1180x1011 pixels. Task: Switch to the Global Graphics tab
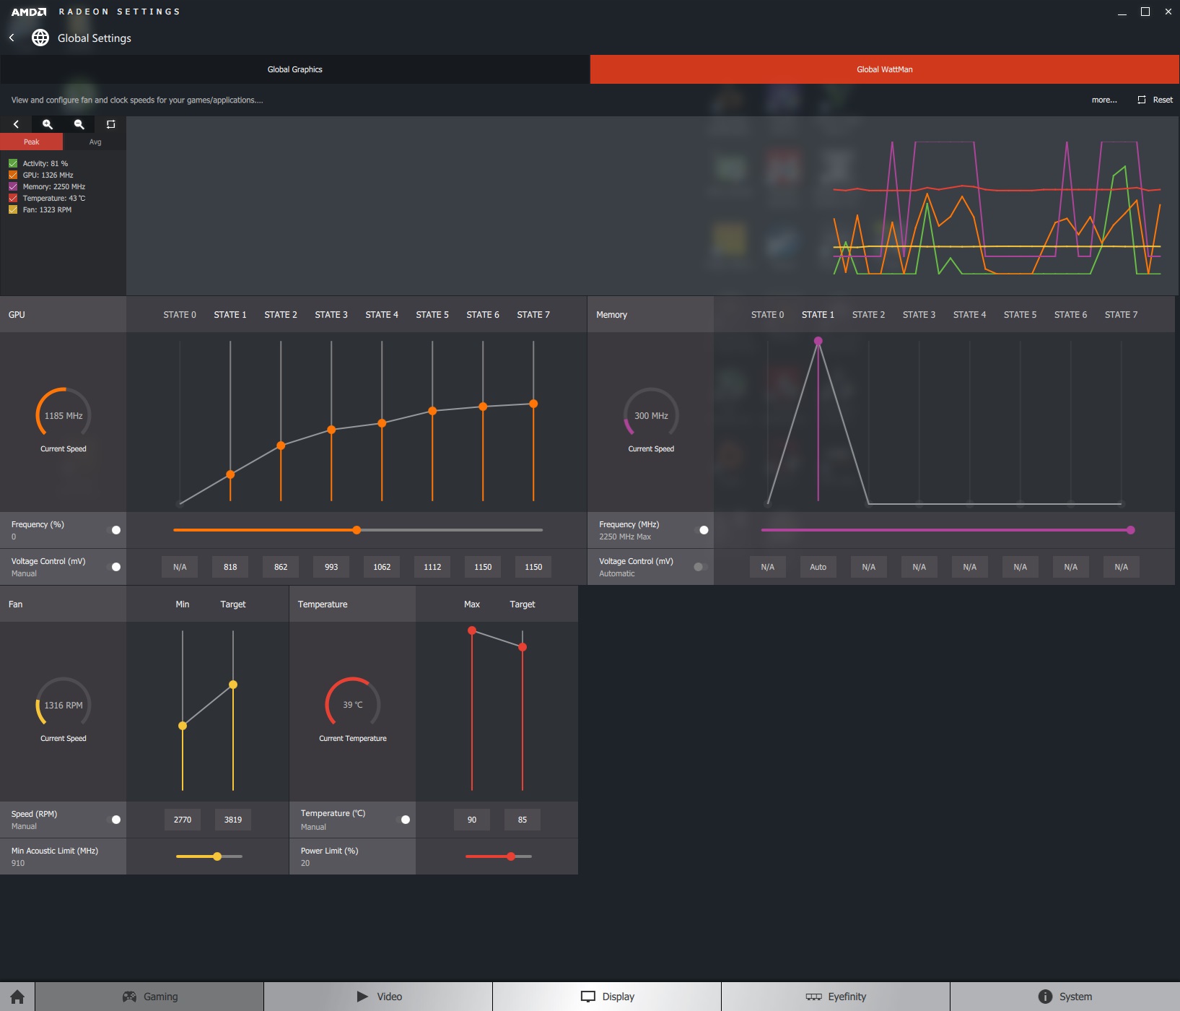(x=294, y=69)
